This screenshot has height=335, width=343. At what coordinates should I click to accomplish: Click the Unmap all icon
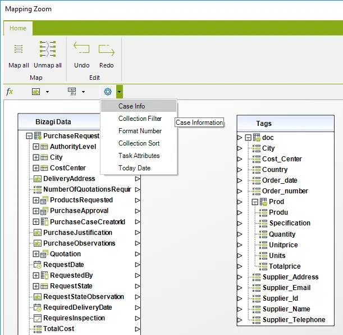(x=48, y=48)
